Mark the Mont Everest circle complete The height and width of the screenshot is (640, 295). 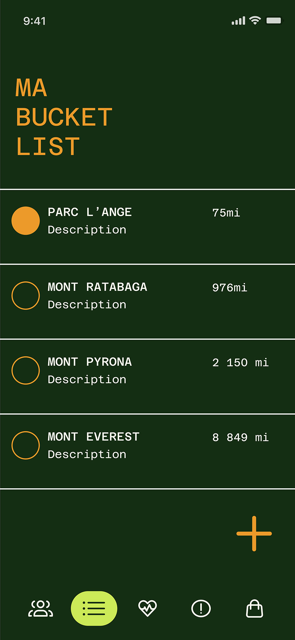pos(26,445)
